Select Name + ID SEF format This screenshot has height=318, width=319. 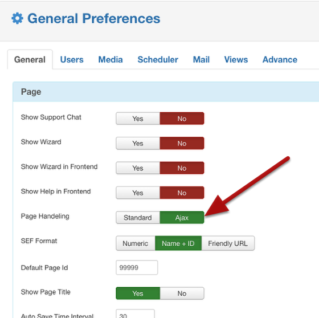point(178,243)
